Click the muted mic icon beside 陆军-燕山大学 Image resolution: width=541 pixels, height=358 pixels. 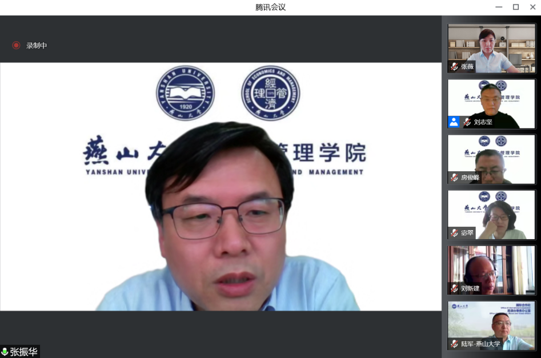(454, 344)
